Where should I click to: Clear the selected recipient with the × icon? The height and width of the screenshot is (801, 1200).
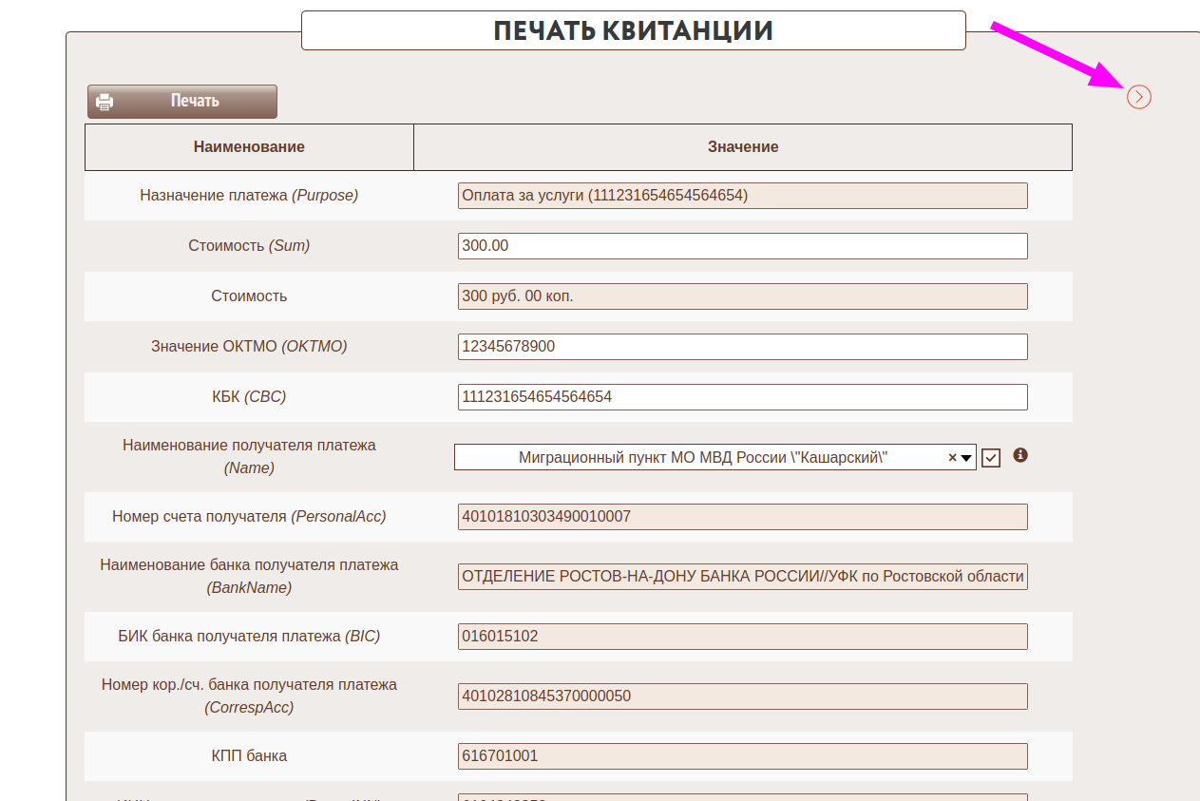pos(952,458)
